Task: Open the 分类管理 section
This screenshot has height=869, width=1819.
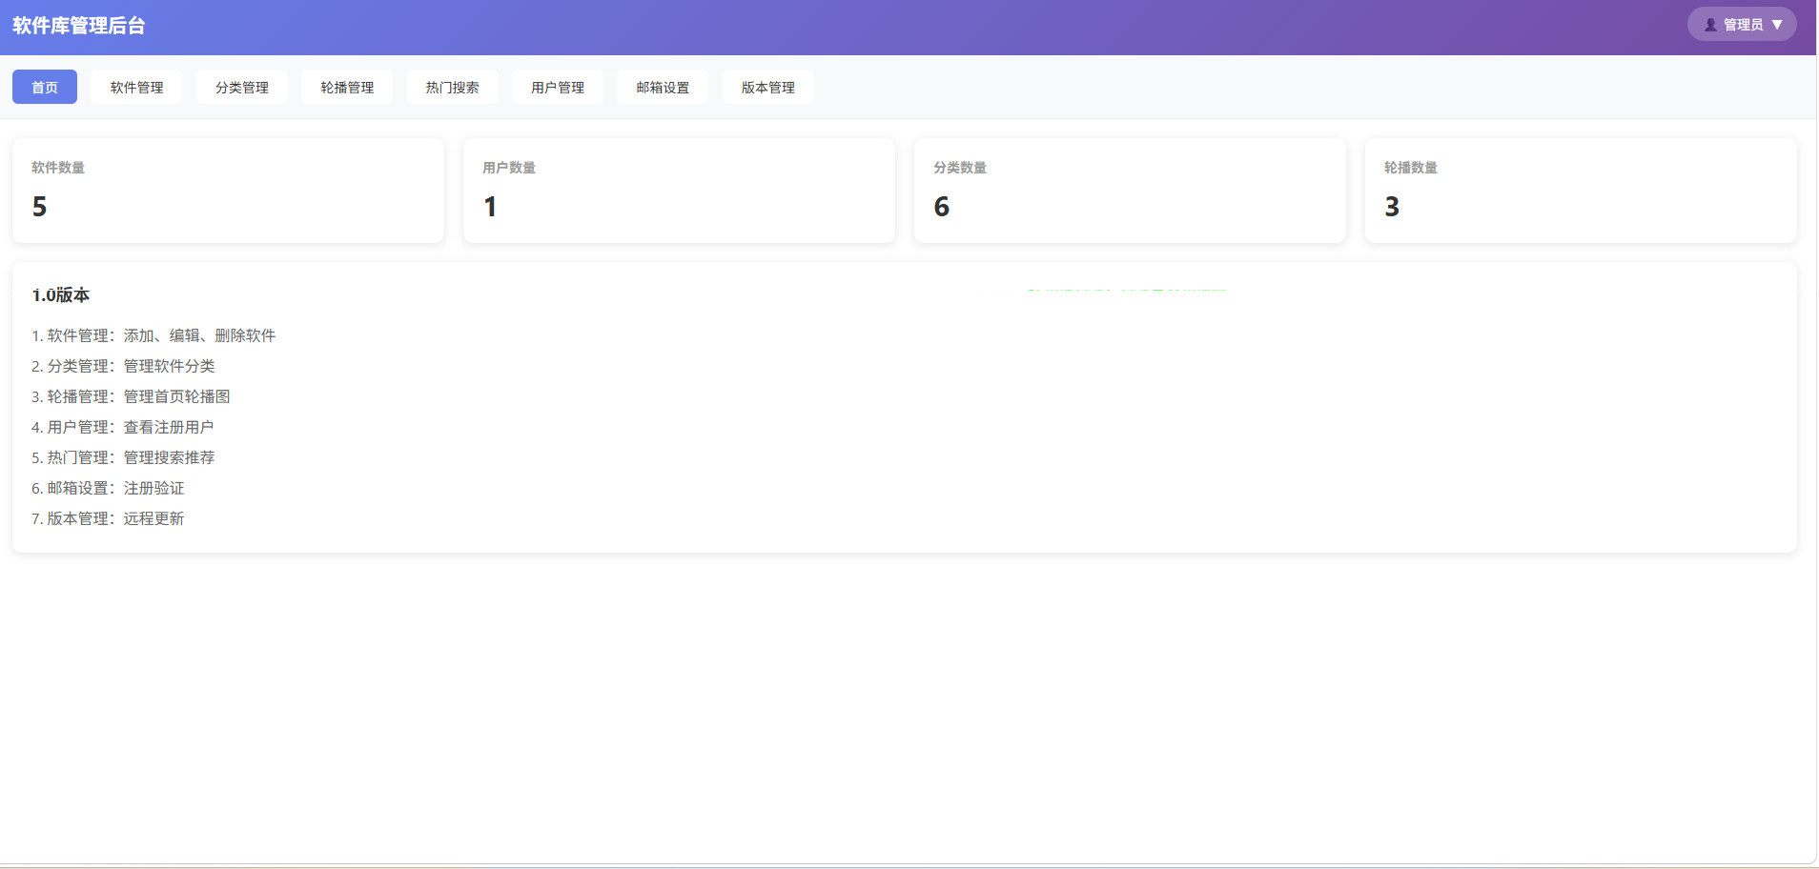Action: (x=242, y=87)
